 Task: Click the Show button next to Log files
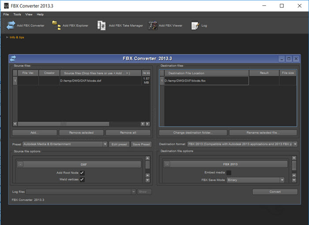pos(145,192)
